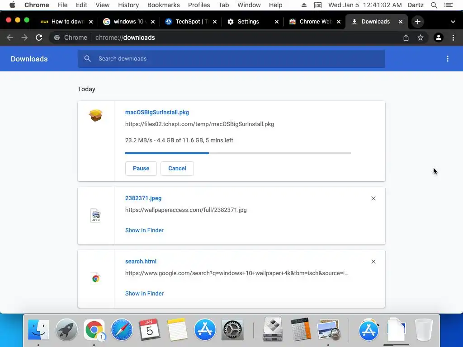Expand the tab search chevron
Screen dimensions: 463x347
coord(453,22)
